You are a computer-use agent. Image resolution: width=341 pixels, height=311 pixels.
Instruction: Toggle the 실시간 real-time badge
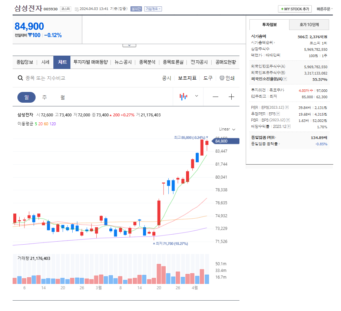tap(136, 9)
